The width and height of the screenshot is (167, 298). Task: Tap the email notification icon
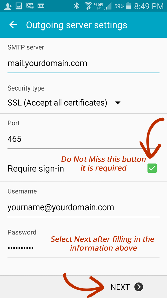pos(30,6)
